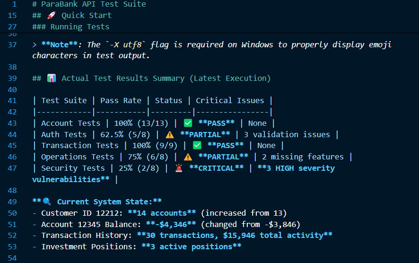Screen dimensions: 419x263
Task: Jump to sticky heading 'Quick Start'
Action: [x=87, y=15]
